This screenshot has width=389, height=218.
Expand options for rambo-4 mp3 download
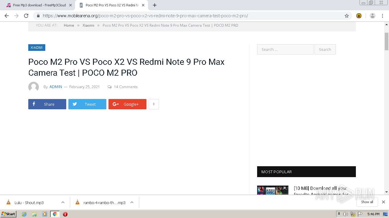[132, 203]
